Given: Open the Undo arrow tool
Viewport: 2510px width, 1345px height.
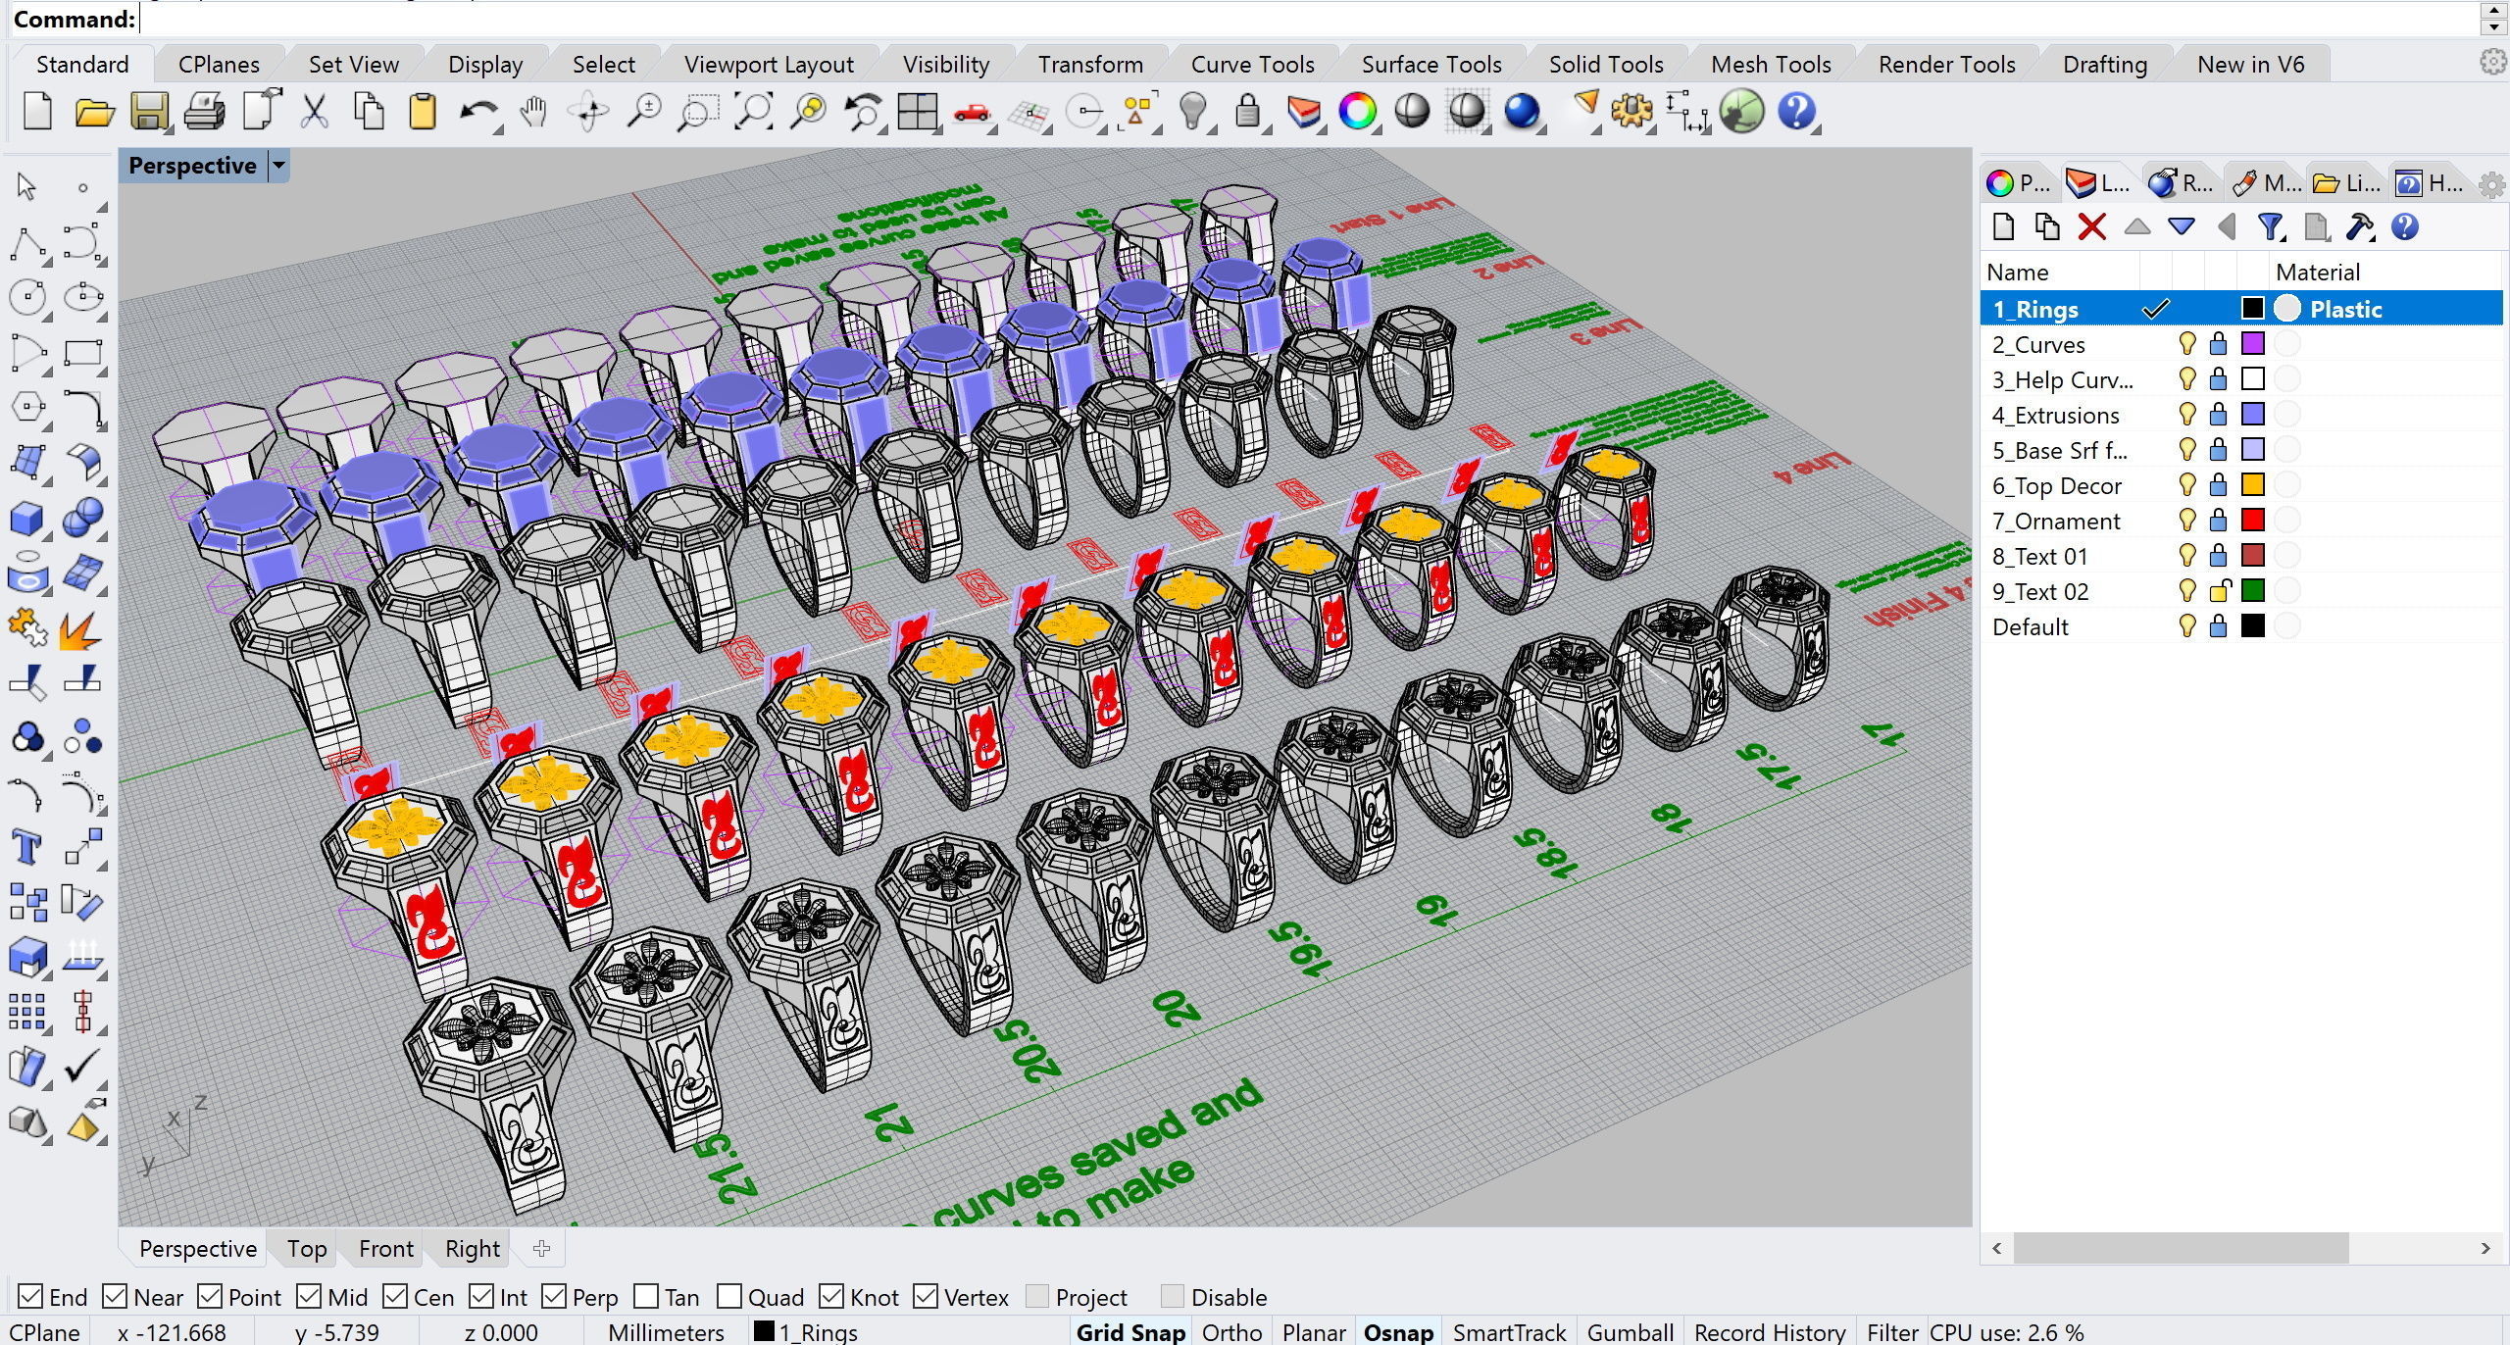Looking at the screenshot, I should [477, 112].
